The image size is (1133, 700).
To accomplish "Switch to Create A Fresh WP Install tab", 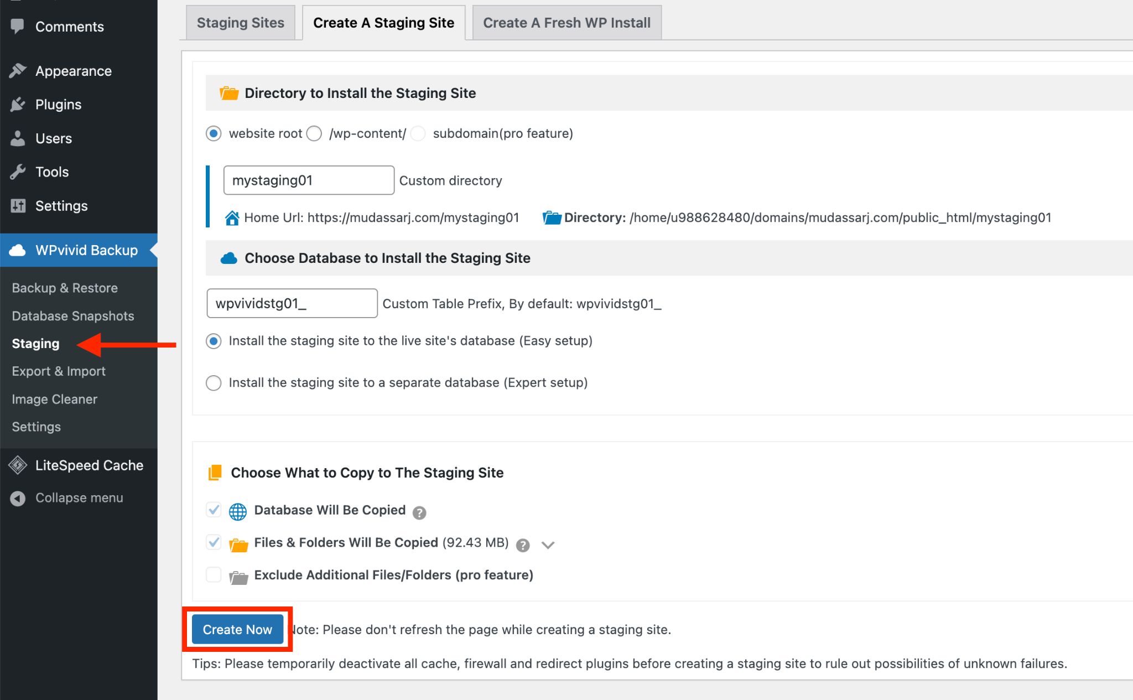I will pos(566,22).
